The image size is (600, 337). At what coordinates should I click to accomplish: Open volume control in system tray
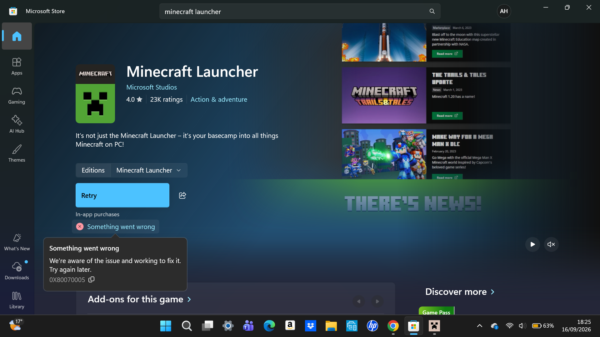(522, 326)
